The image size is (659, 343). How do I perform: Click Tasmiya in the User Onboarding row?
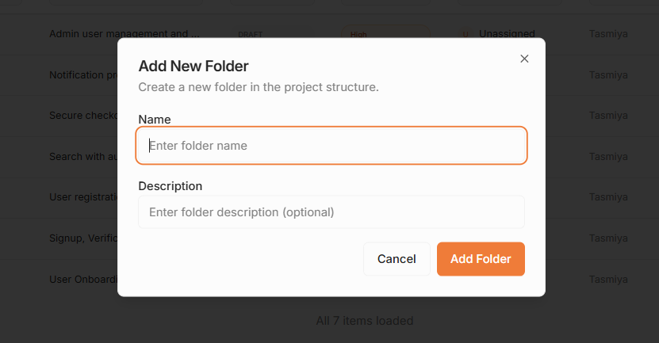click(608, 280)
